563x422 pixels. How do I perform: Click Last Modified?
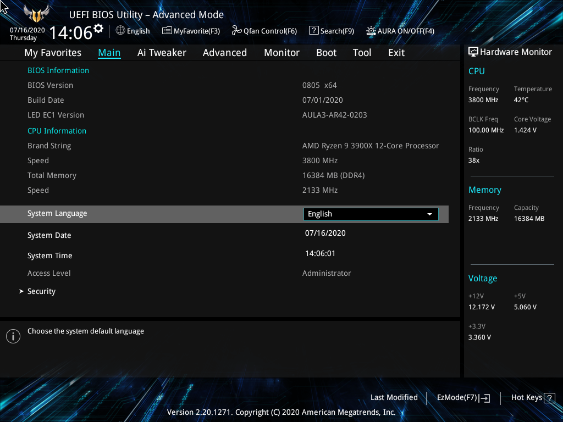point(394,397)
